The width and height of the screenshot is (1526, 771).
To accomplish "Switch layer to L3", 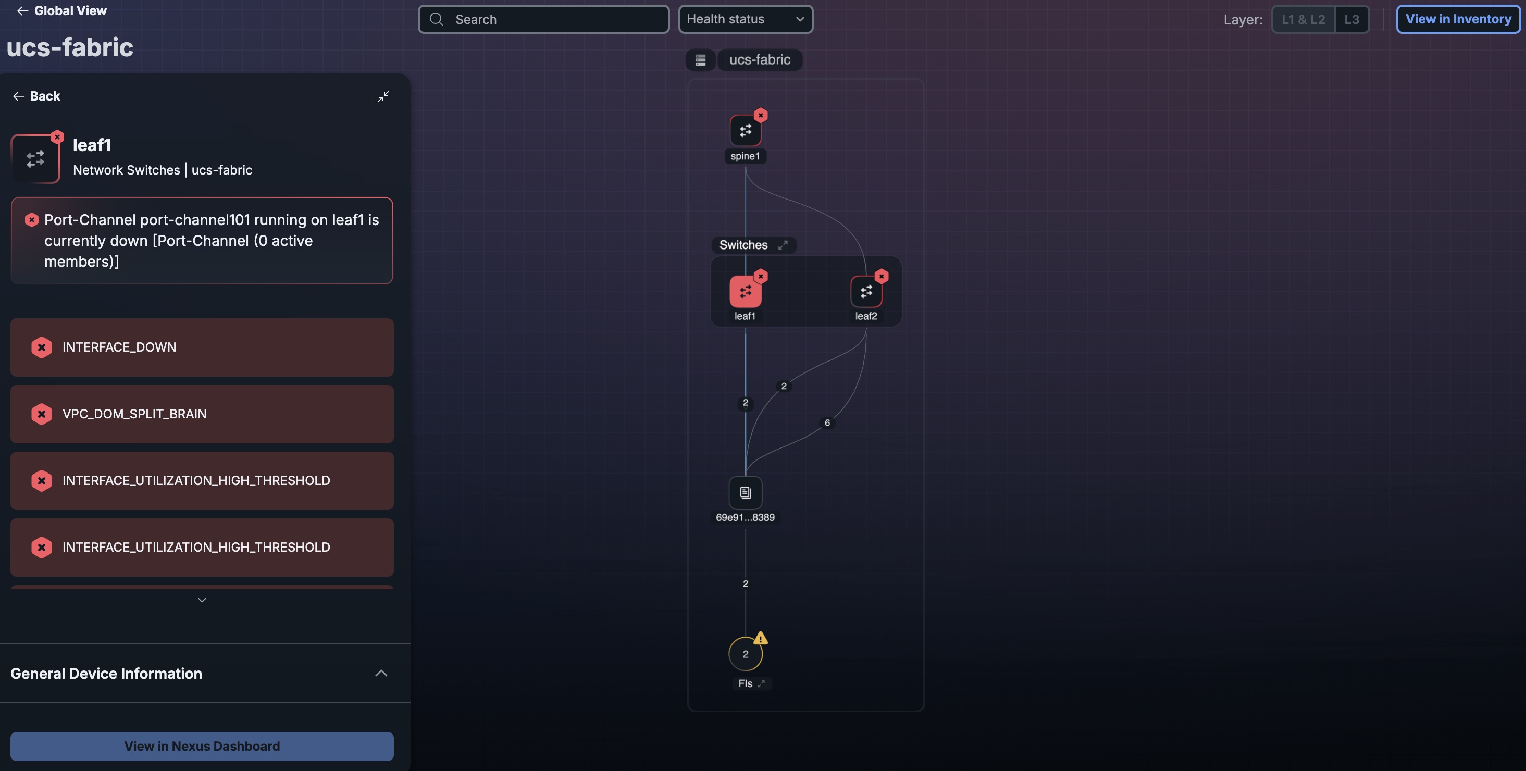I will click(1351, 20).
